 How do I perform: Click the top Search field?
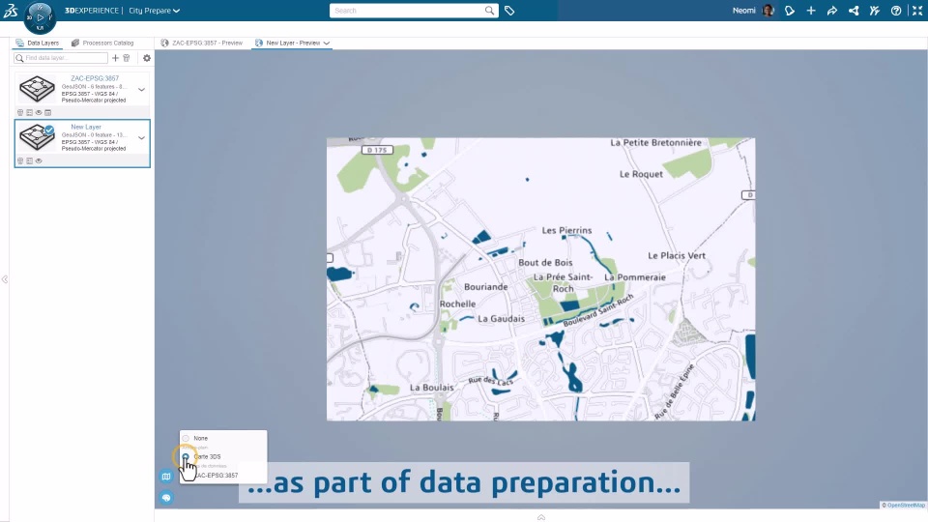(x=407, y=11)
